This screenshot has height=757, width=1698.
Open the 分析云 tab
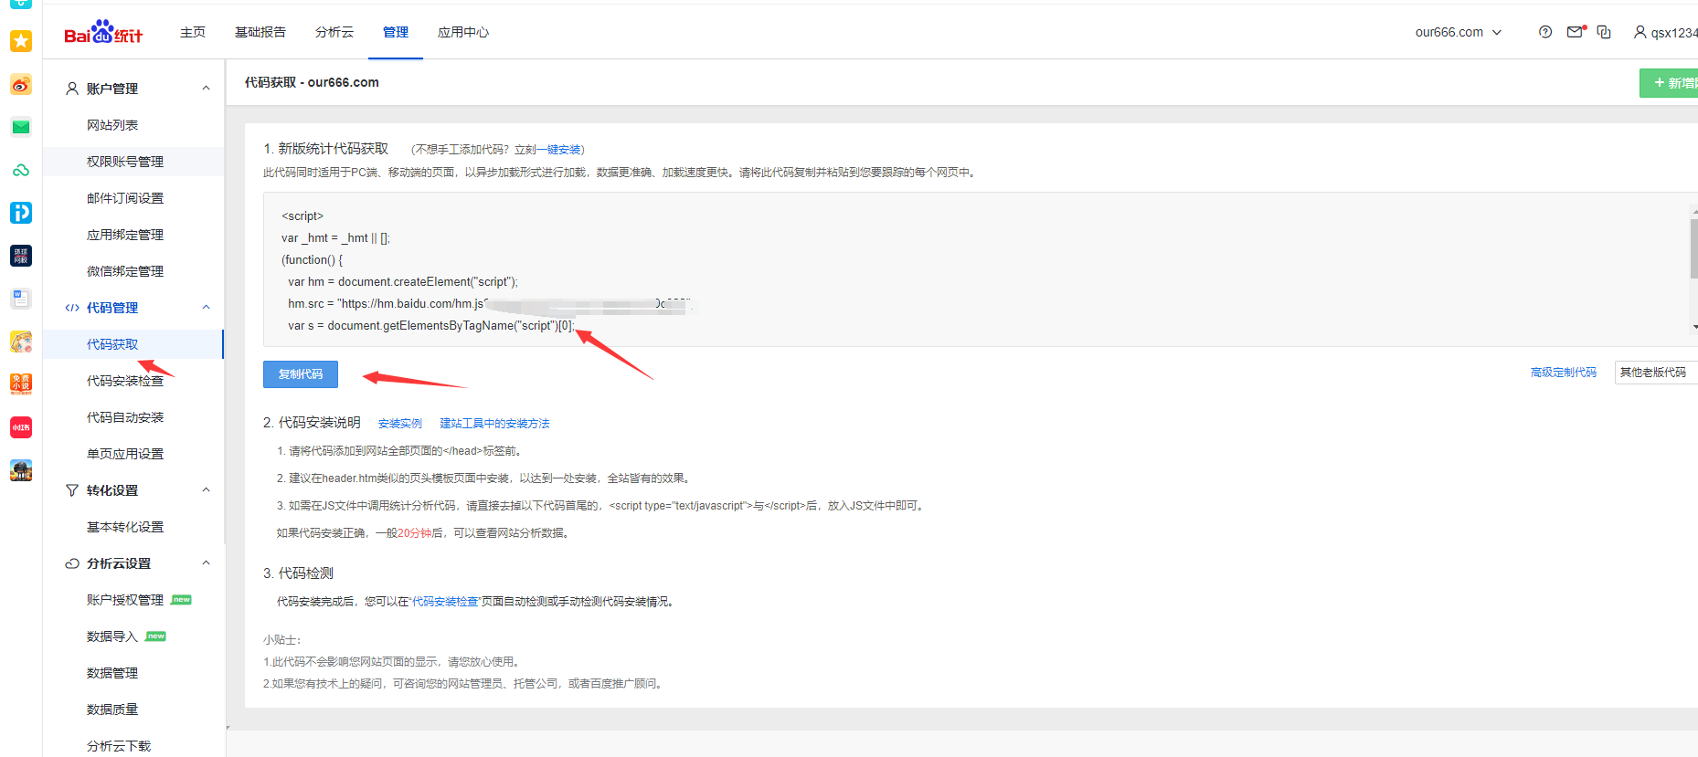coord(334,32)
